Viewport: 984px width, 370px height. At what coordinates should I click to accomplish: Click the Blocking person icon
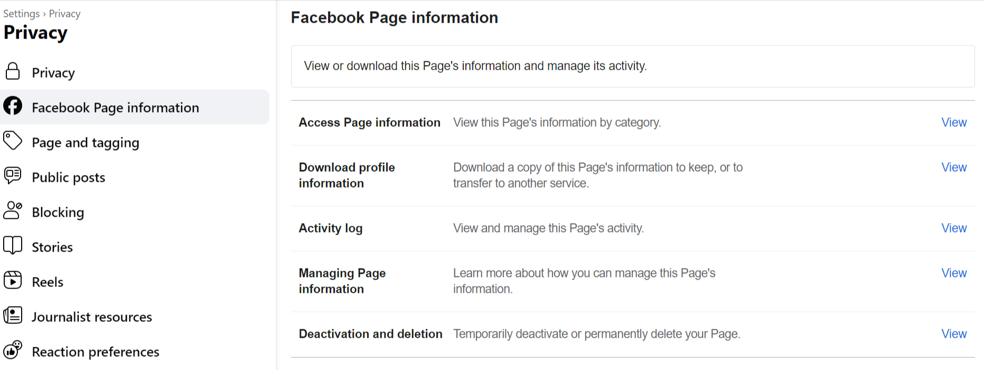point(13,210)
